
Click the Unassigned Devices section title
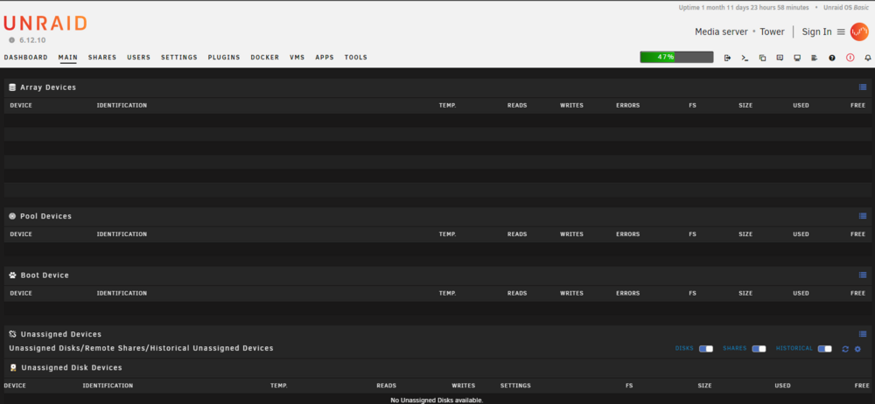[x=61, y=334]
